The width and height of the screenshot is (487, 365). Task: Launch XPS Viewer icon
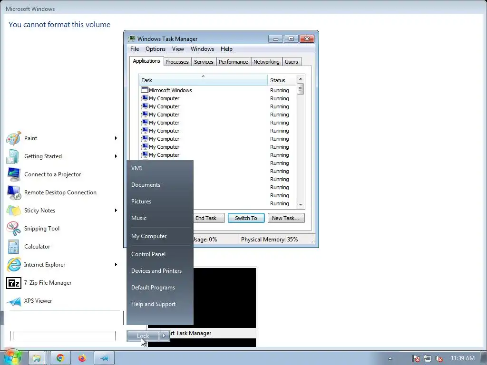pos(14,301)
